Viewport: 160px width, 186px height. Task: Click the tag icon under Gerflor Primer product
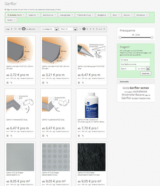click(x=83, y=136)
